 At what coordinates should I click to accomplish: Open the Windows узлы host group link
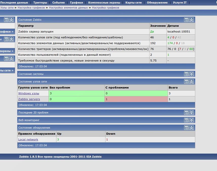29,93
